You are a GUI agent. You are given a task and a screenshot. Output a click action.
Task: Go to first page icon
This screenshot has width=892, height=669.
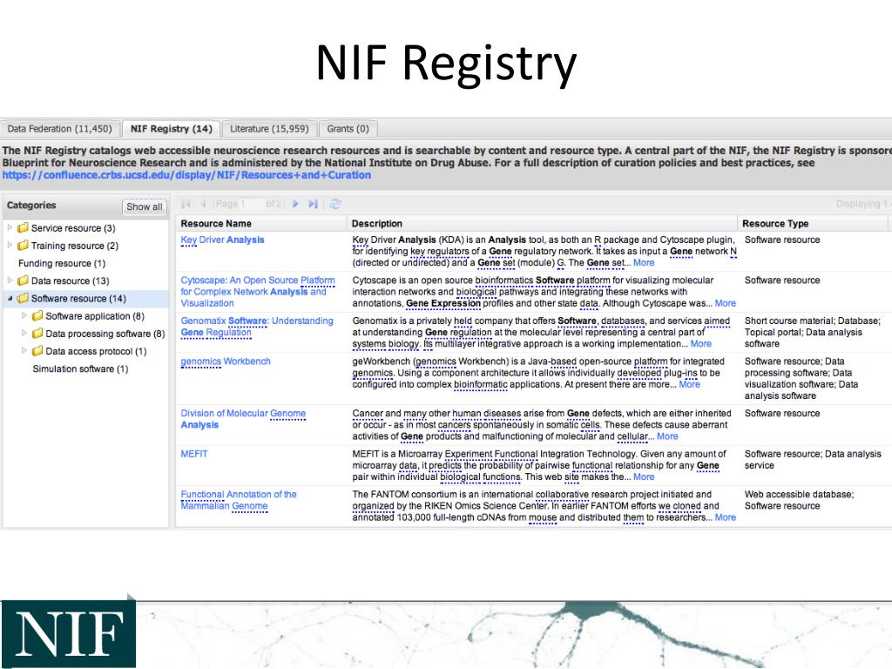point(186,204)
